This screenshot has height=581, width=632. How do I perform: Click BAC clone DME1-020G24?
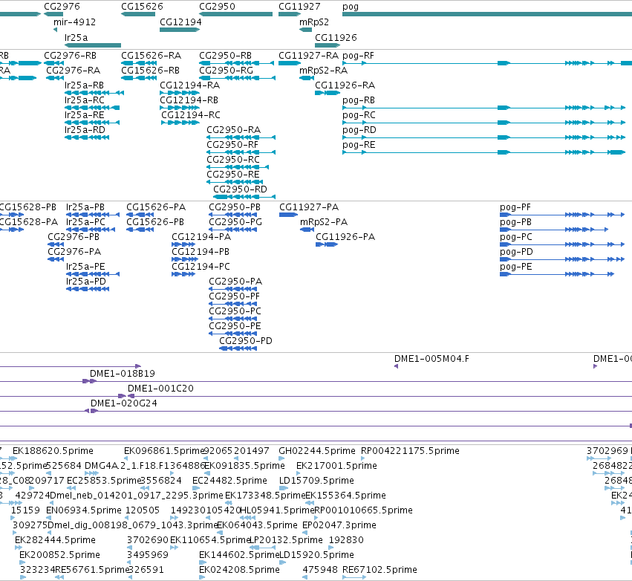(91, 411)
